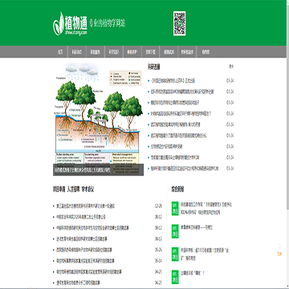Open the 首页 item in the gray navigation bar
Screen dimensions: 289x289
click(61, 52)
